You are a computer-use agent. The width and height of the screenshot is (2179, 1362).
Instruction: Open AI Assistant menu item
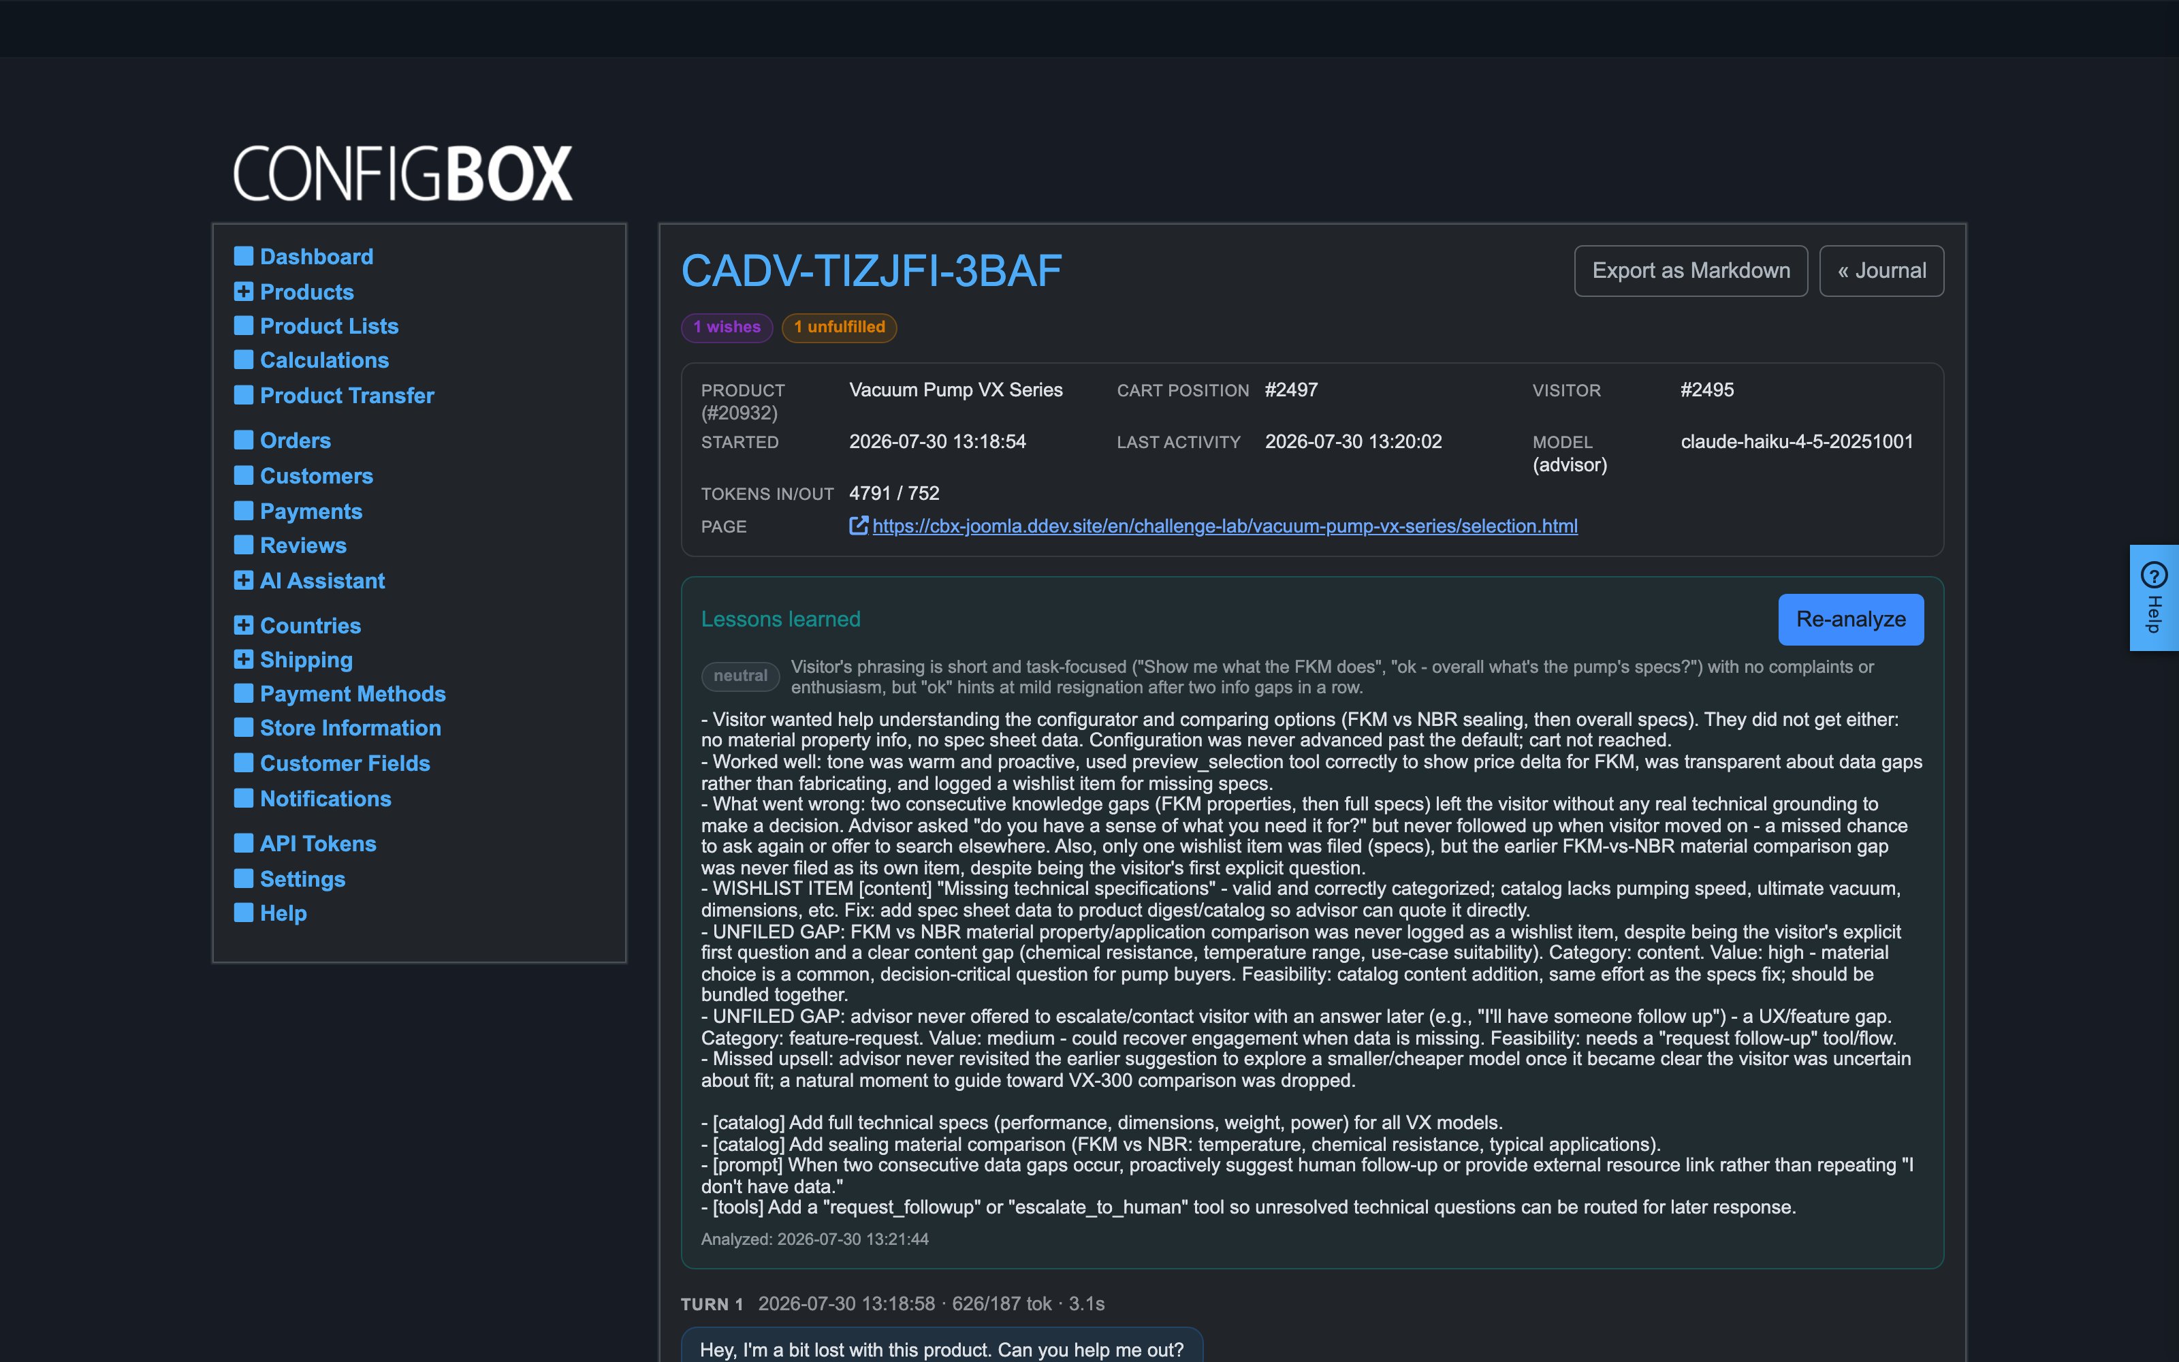click(x=322, y=581)
